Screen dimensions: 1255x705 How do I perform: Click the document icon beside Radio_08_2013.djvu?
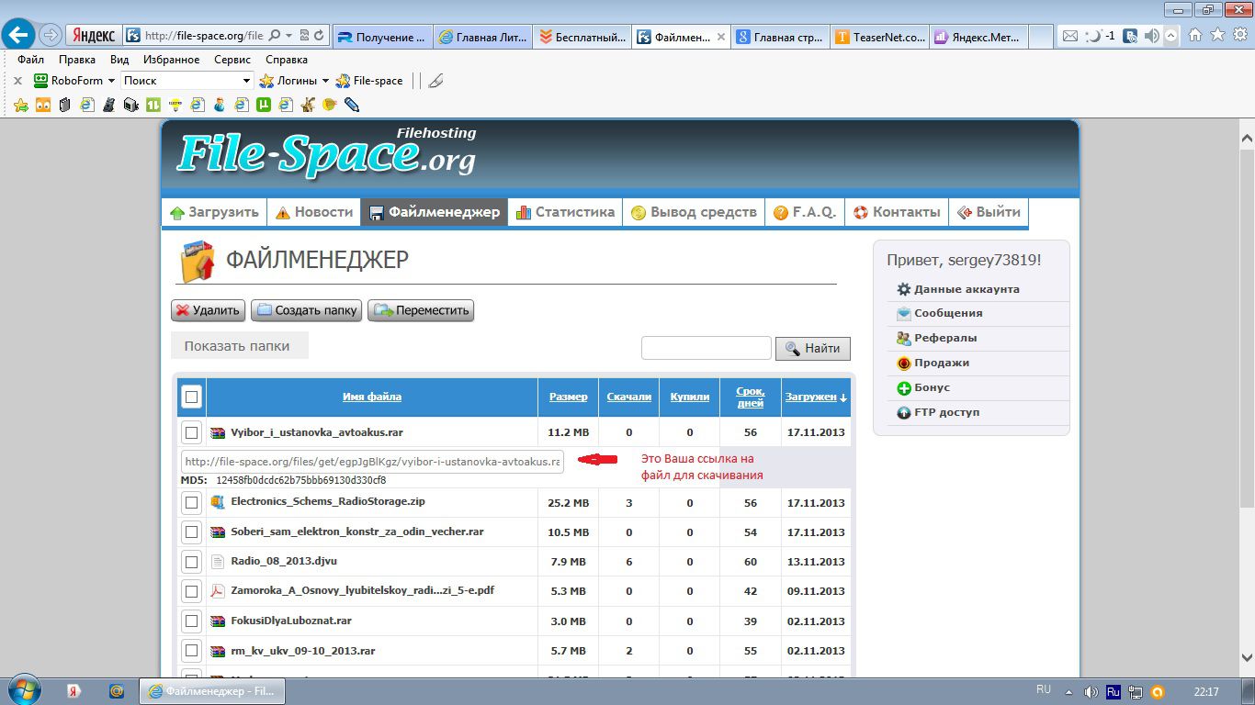coord(218,562)
